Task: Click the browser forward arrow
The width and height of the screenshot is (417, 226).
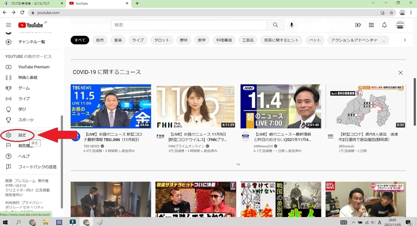Action: click(x=14, y=12)
